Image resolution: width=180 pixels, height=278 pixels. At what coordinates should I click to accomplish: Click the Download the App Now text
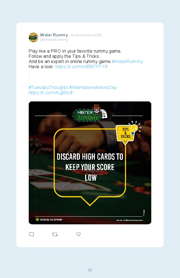coord(51,220)
